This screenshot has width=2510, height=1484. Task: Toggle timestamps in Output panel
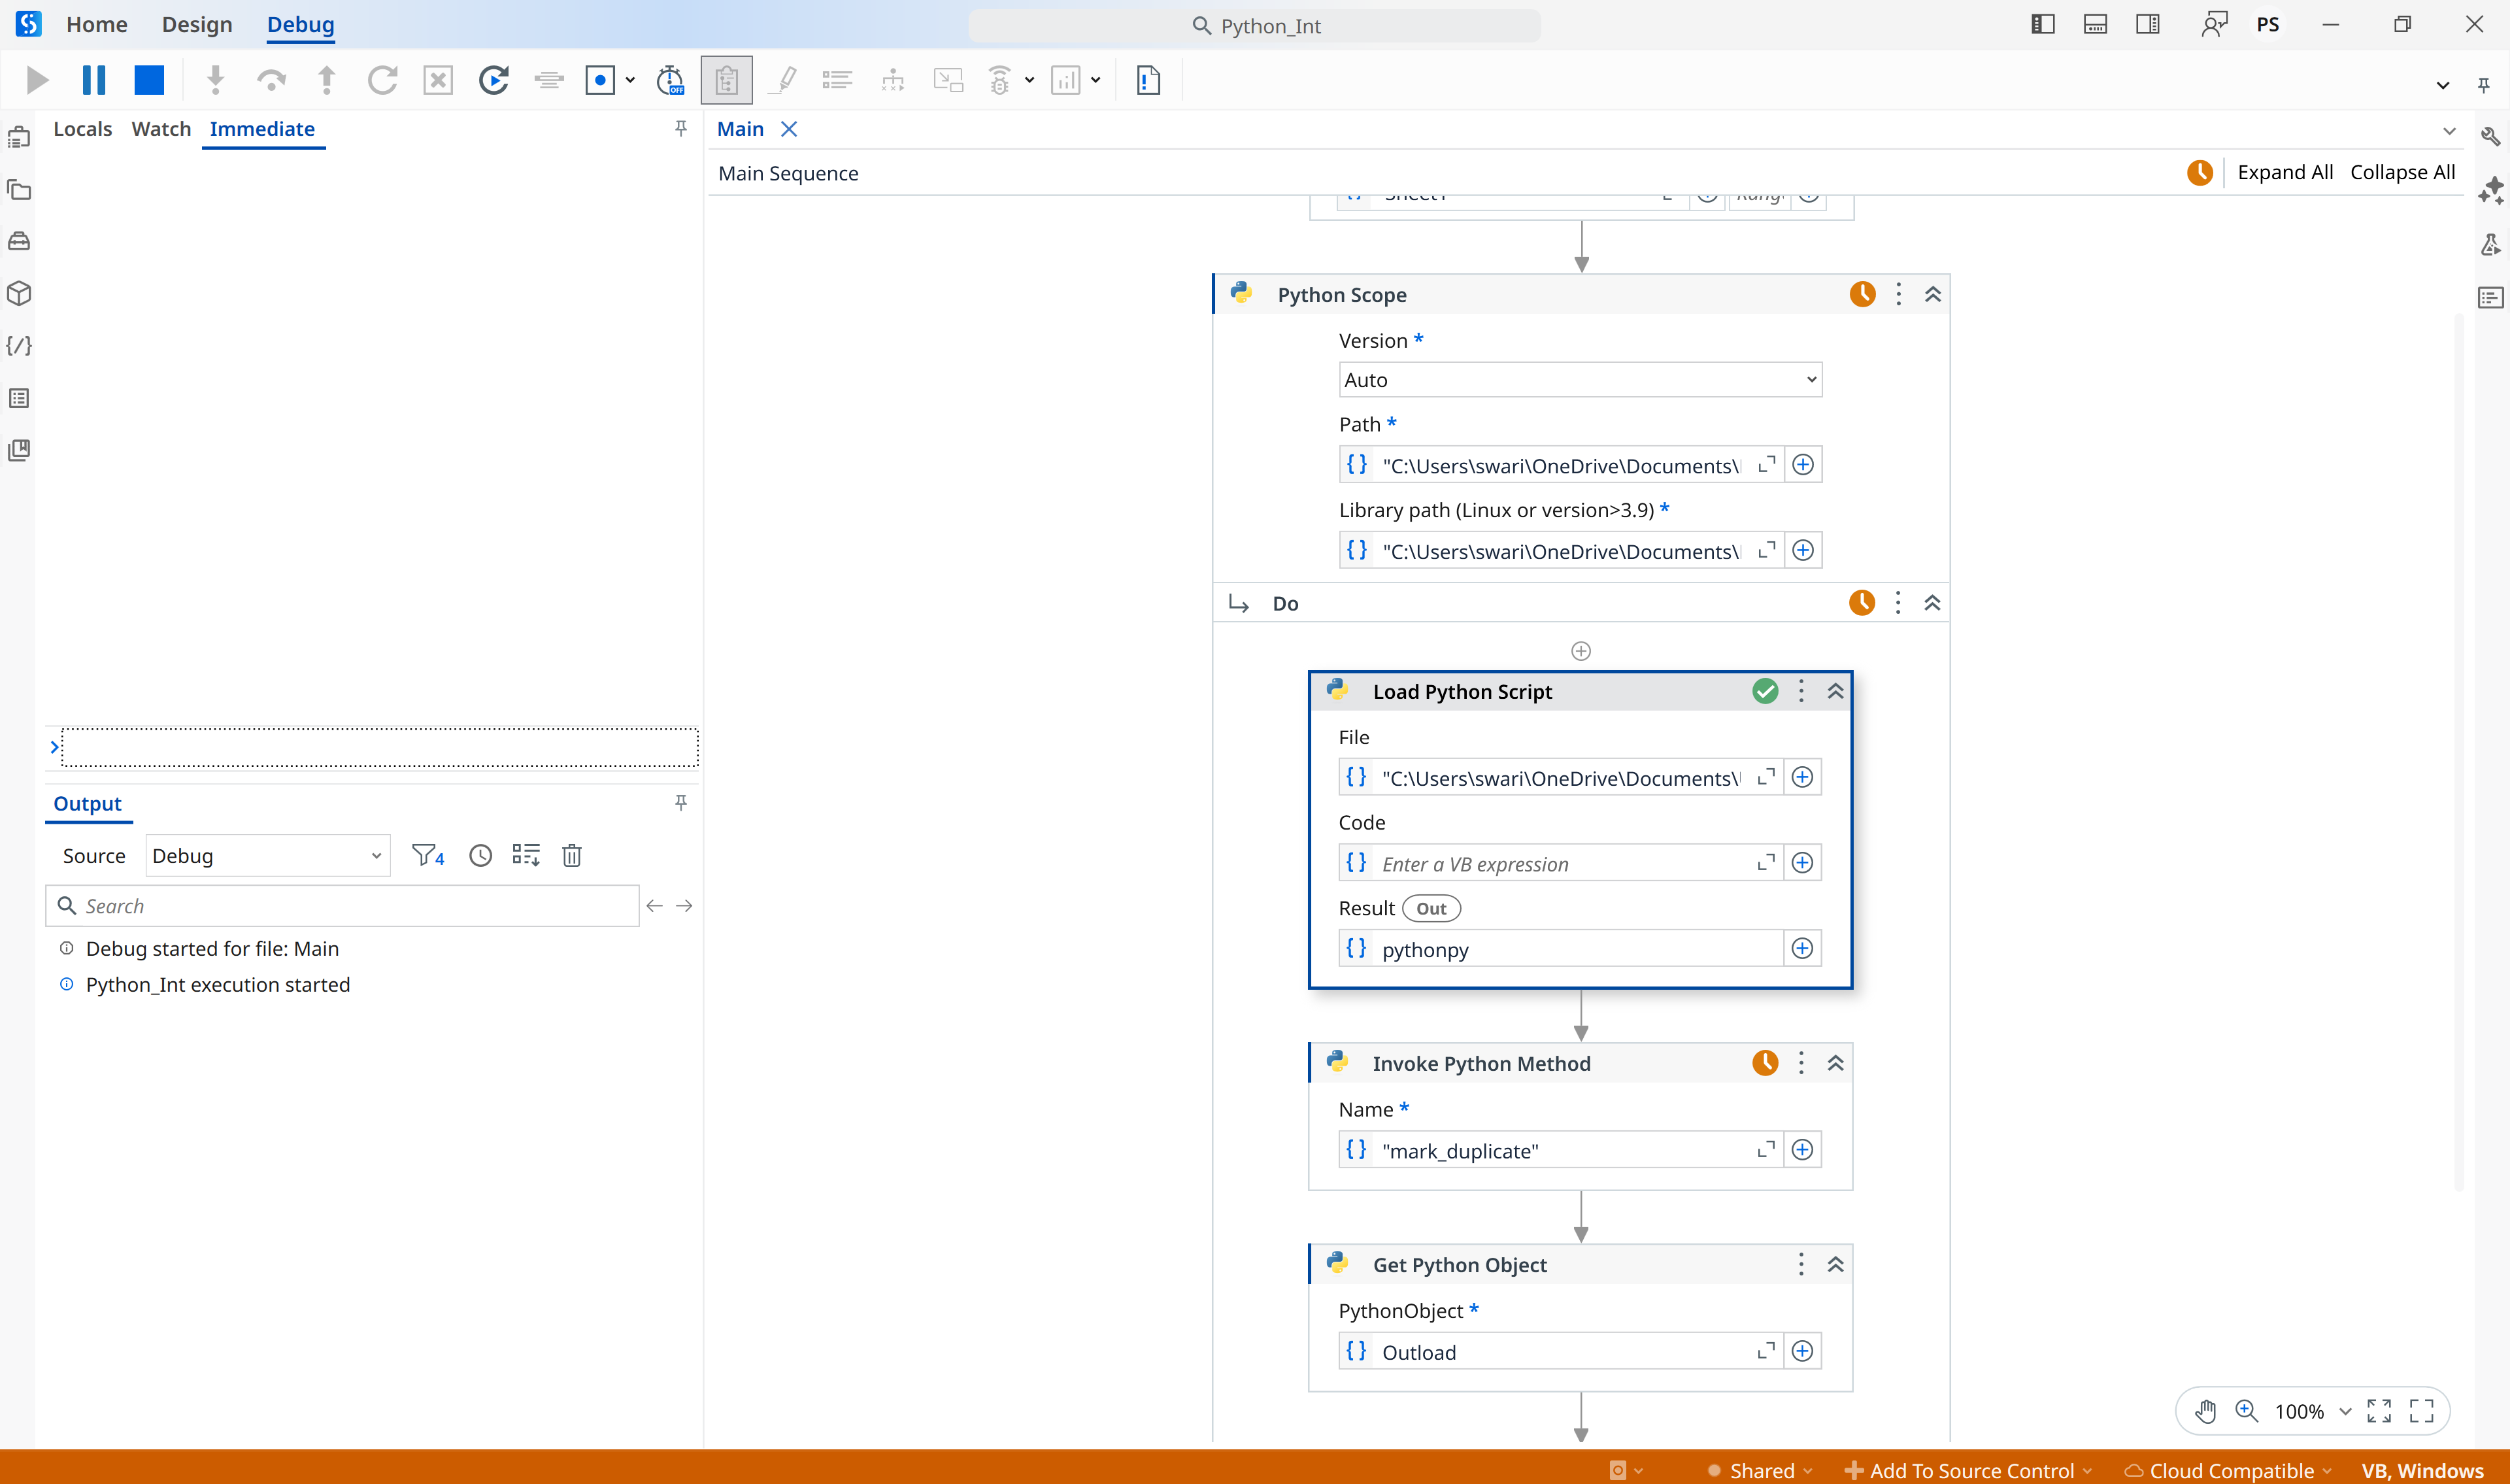(x=481, y=855)
